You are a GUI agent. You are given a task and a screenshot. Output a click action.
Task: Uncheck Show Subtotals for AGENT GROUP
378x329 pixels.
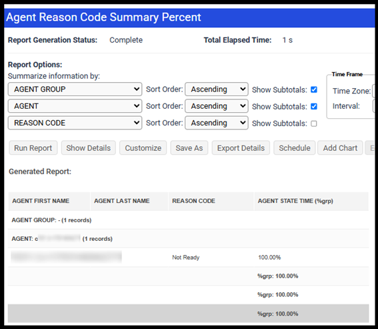[314, 89]
